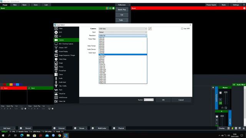This screenshot has width=246, height=138.
Task: Open the Input dropdown
Action: 123,32
